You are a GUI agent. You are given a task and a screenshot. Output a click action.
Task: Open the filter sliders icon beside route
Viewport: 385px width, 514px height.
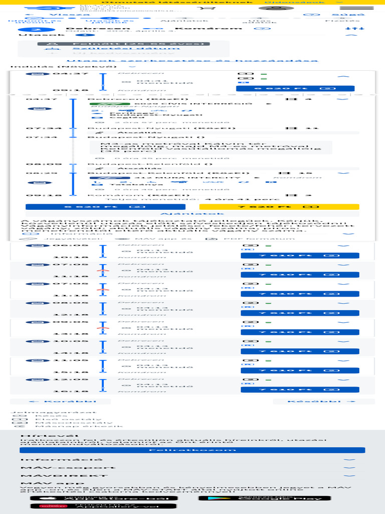[x=354, y=29]
